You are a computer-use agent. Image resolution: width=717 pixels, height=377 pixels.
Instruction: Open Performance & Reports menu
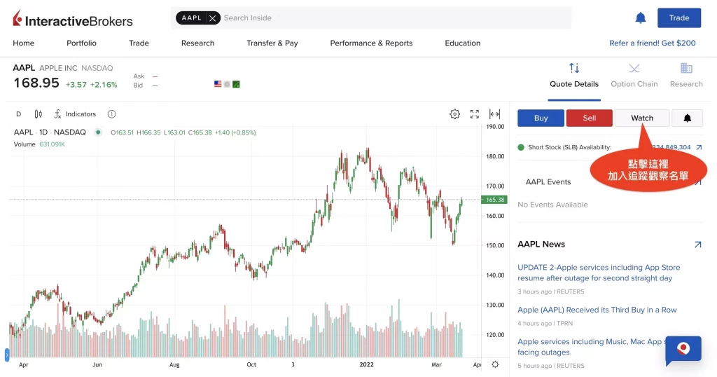pyautogui.click(x=371, y=43)
